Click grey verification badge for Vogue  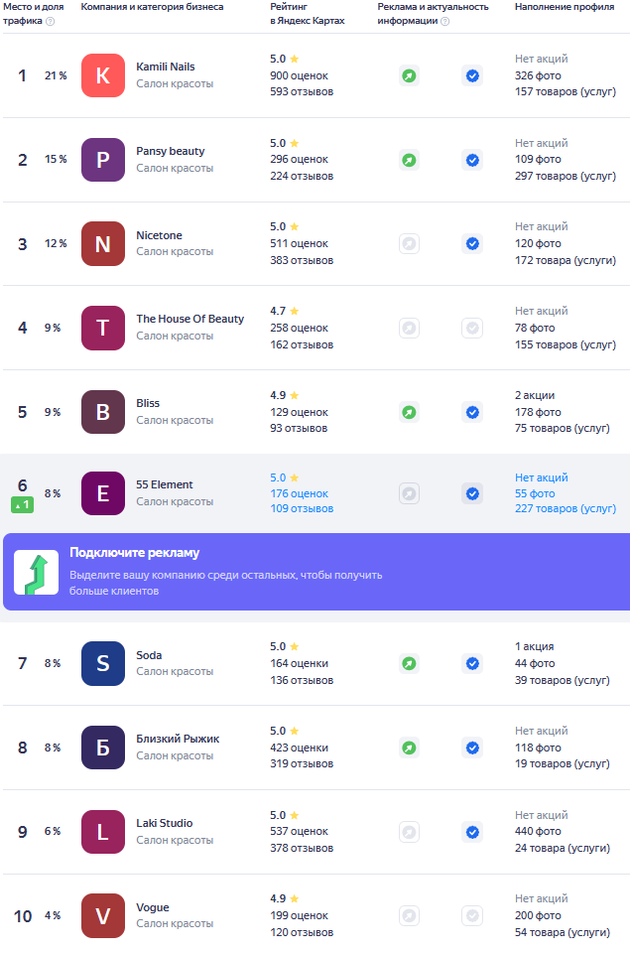[472, 915]
